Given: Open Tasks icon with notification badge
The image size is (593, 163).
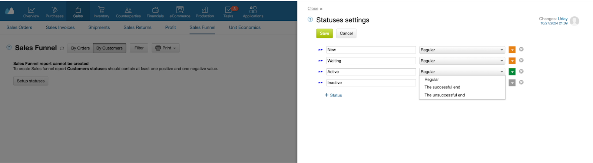Looking at the screenshot, I should (230, 10).
